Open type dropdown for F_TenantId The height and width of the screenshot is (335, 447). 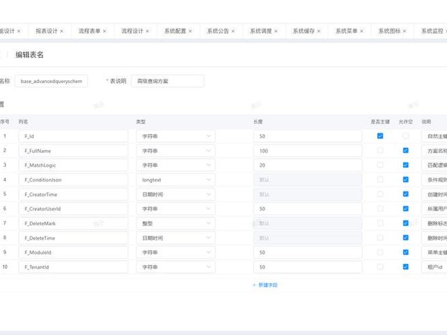(x=175, y=267)
